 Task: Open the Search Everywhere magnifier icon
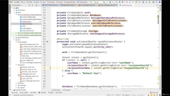coord(156,2)
